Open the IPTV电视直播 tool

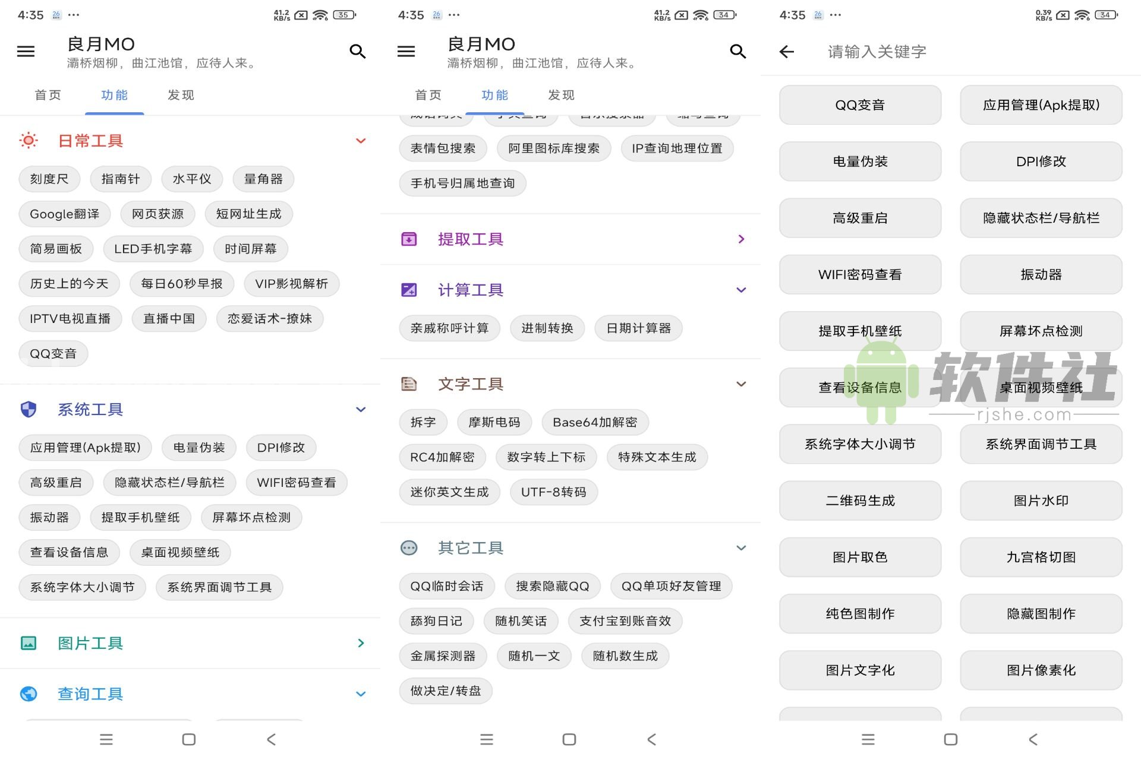click(70, 319)
